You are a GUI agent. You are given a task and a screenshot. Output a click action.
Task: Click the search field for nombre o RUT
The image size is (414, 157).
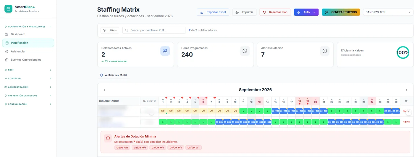(x=154, y=30)
